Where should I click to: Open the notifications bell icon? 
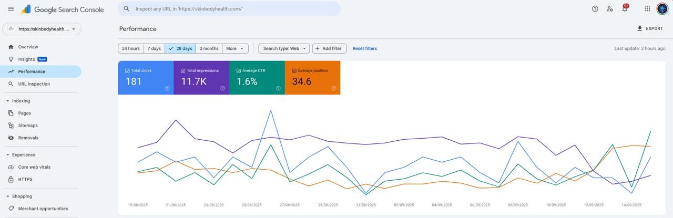click(625, 9)
